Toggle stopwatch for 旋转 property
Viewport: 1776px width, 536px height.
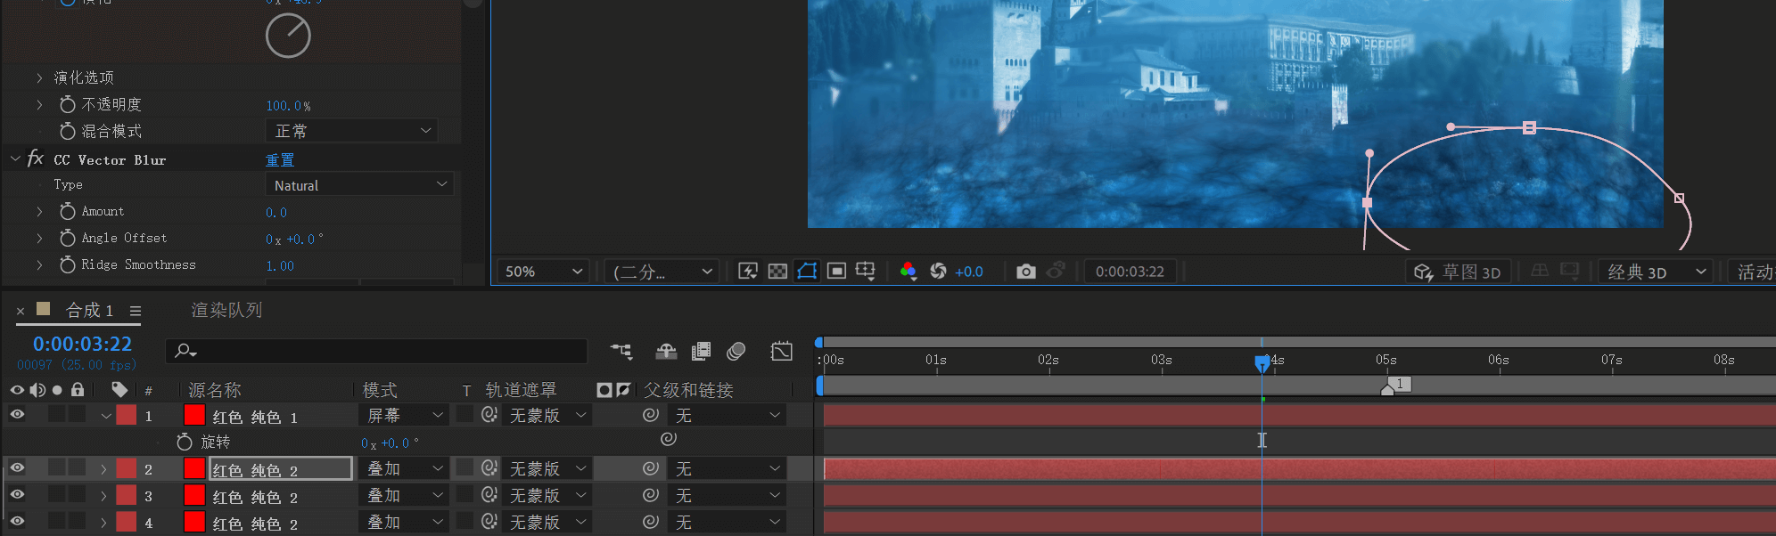(x=185, y=442)
